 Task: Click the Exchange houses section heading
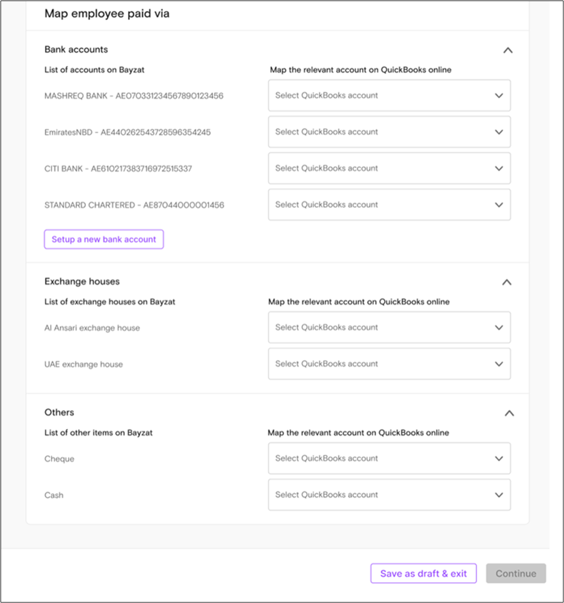(x=82, y=281)
